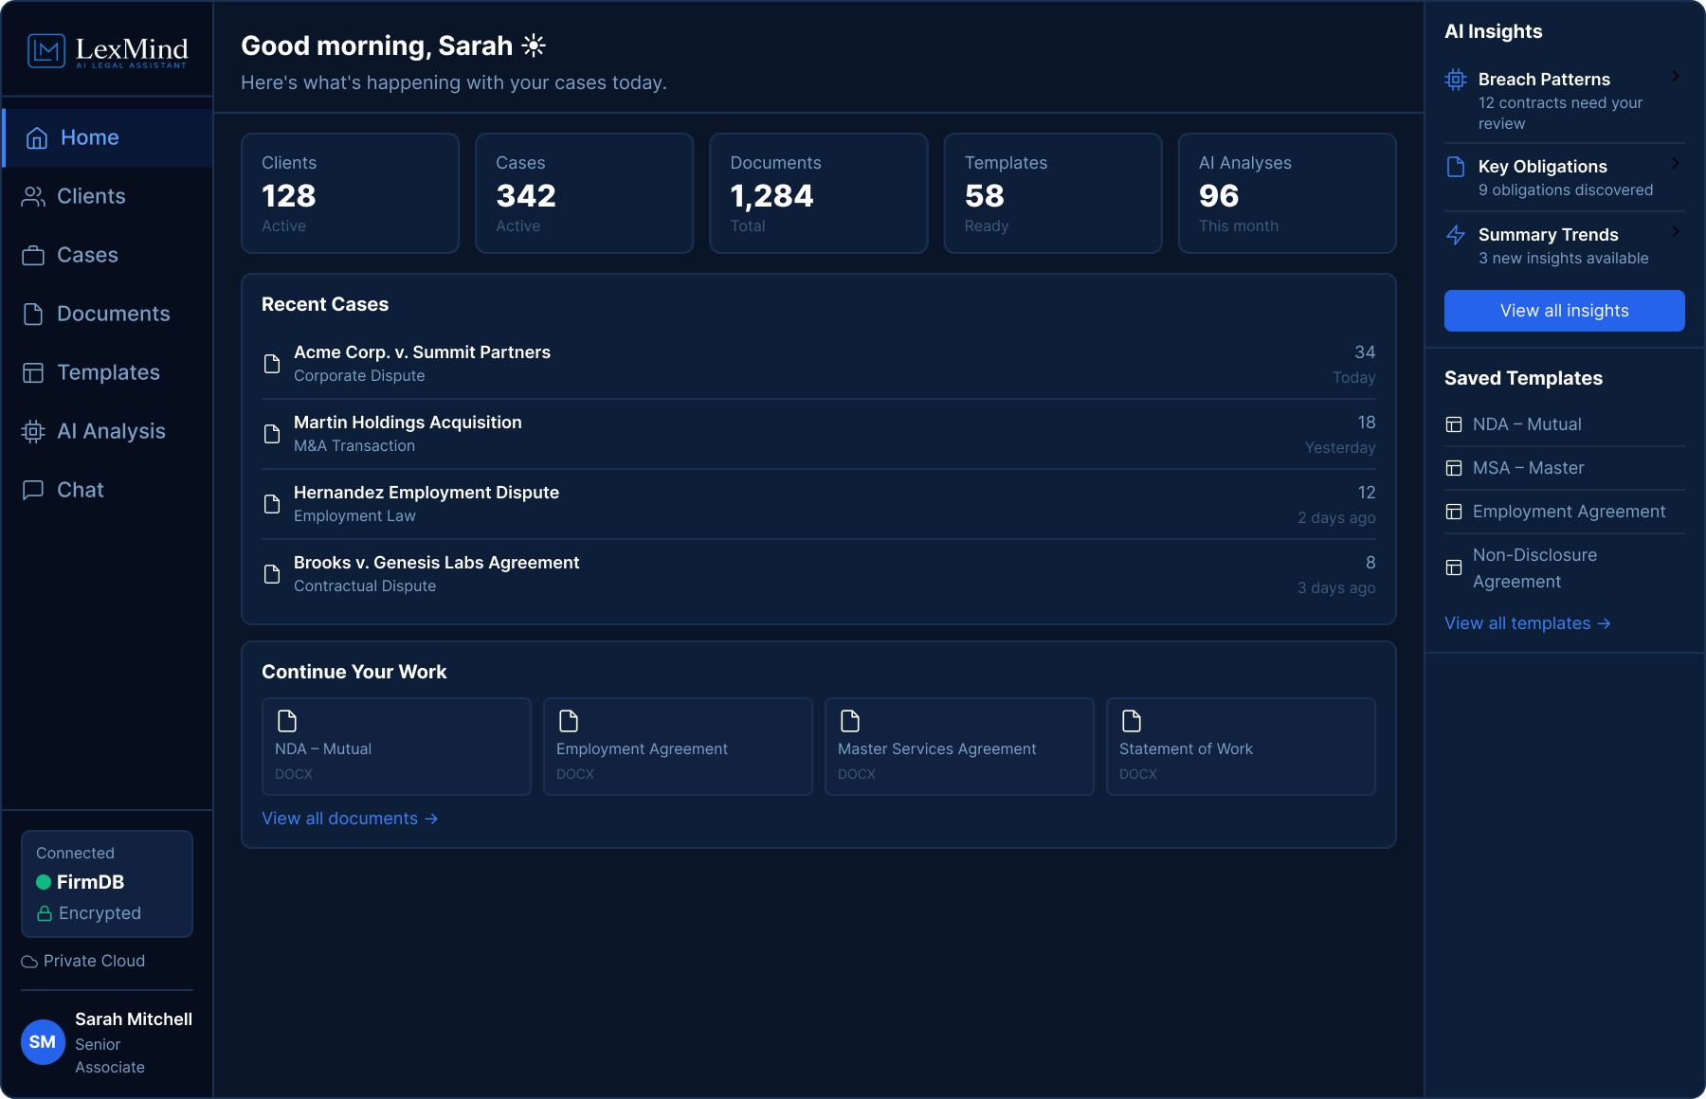Expand Breach Patterns via its chevron
The width and height of the screenshot is (1706, 1099).
click(1676, 76)
